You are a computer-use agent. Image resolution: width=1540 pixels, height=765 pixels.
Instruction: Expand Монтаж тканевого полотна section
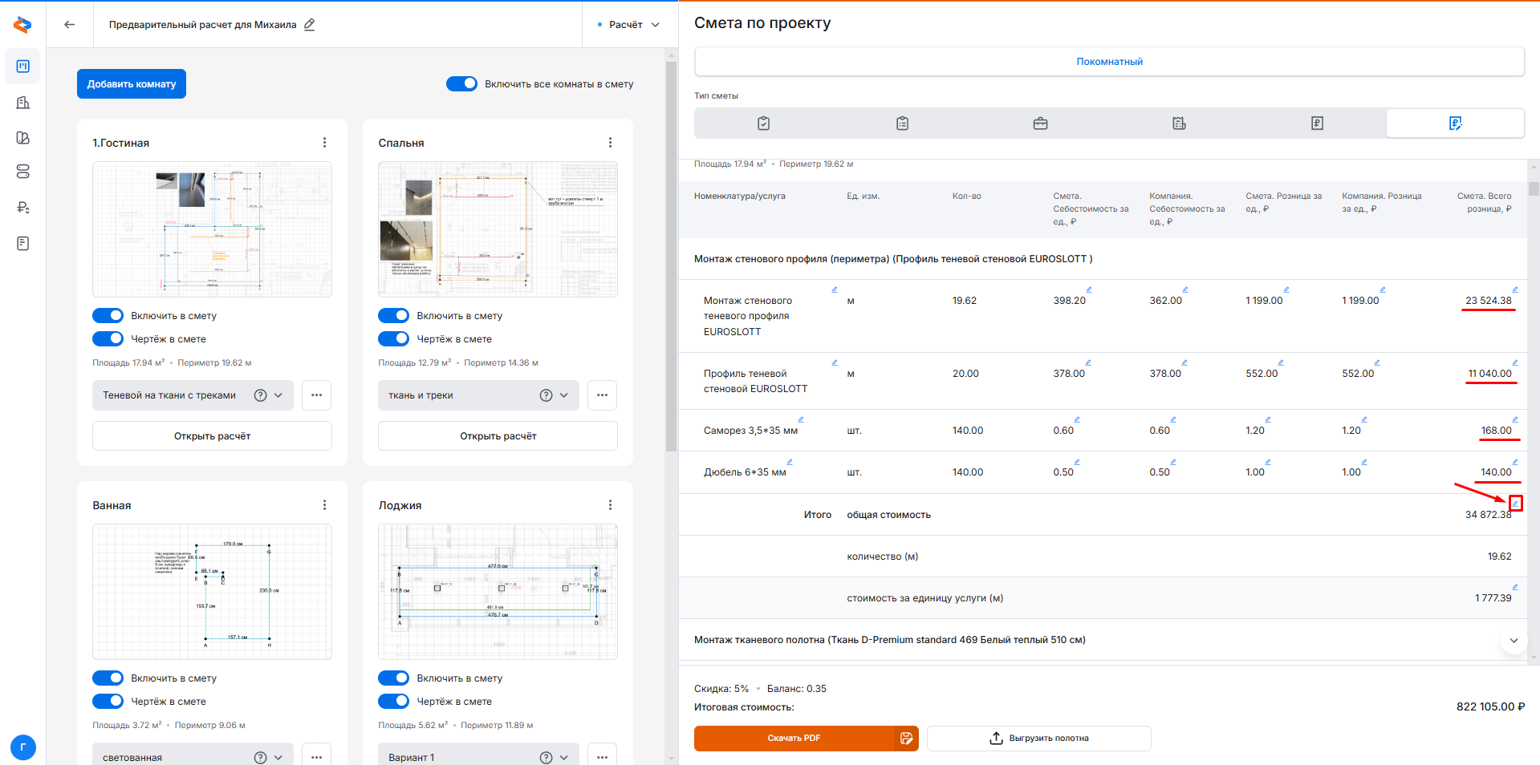coord(1514,640)
